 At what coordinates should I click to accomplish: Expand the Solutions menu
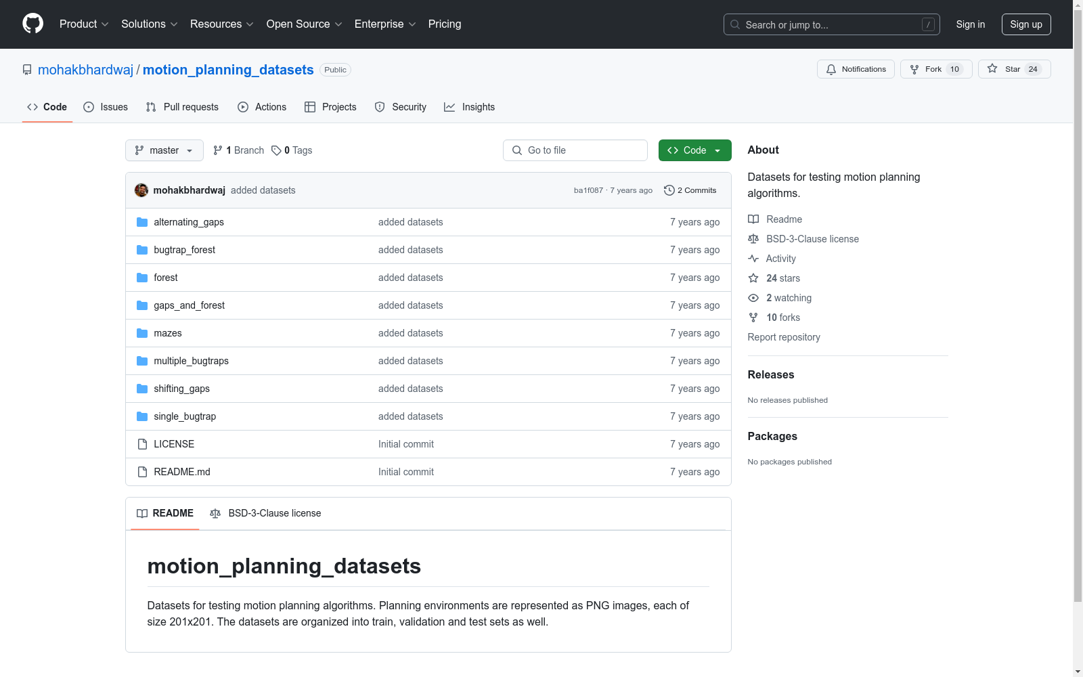point(150,24)
